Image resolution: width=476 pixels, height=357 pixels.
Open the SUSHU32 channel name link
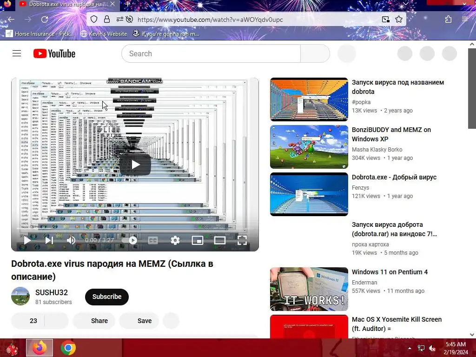[52, 293]
